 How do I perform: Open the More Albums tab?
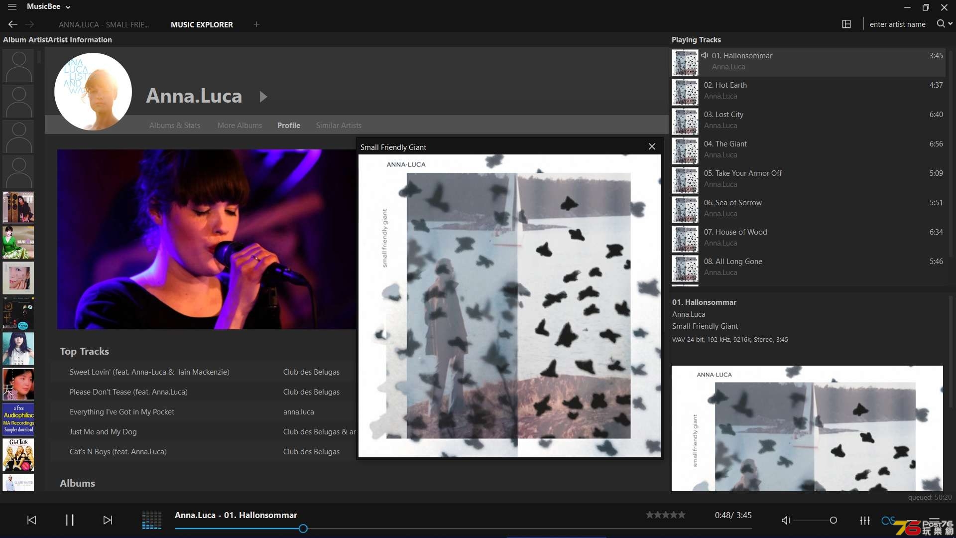point(239,125)
